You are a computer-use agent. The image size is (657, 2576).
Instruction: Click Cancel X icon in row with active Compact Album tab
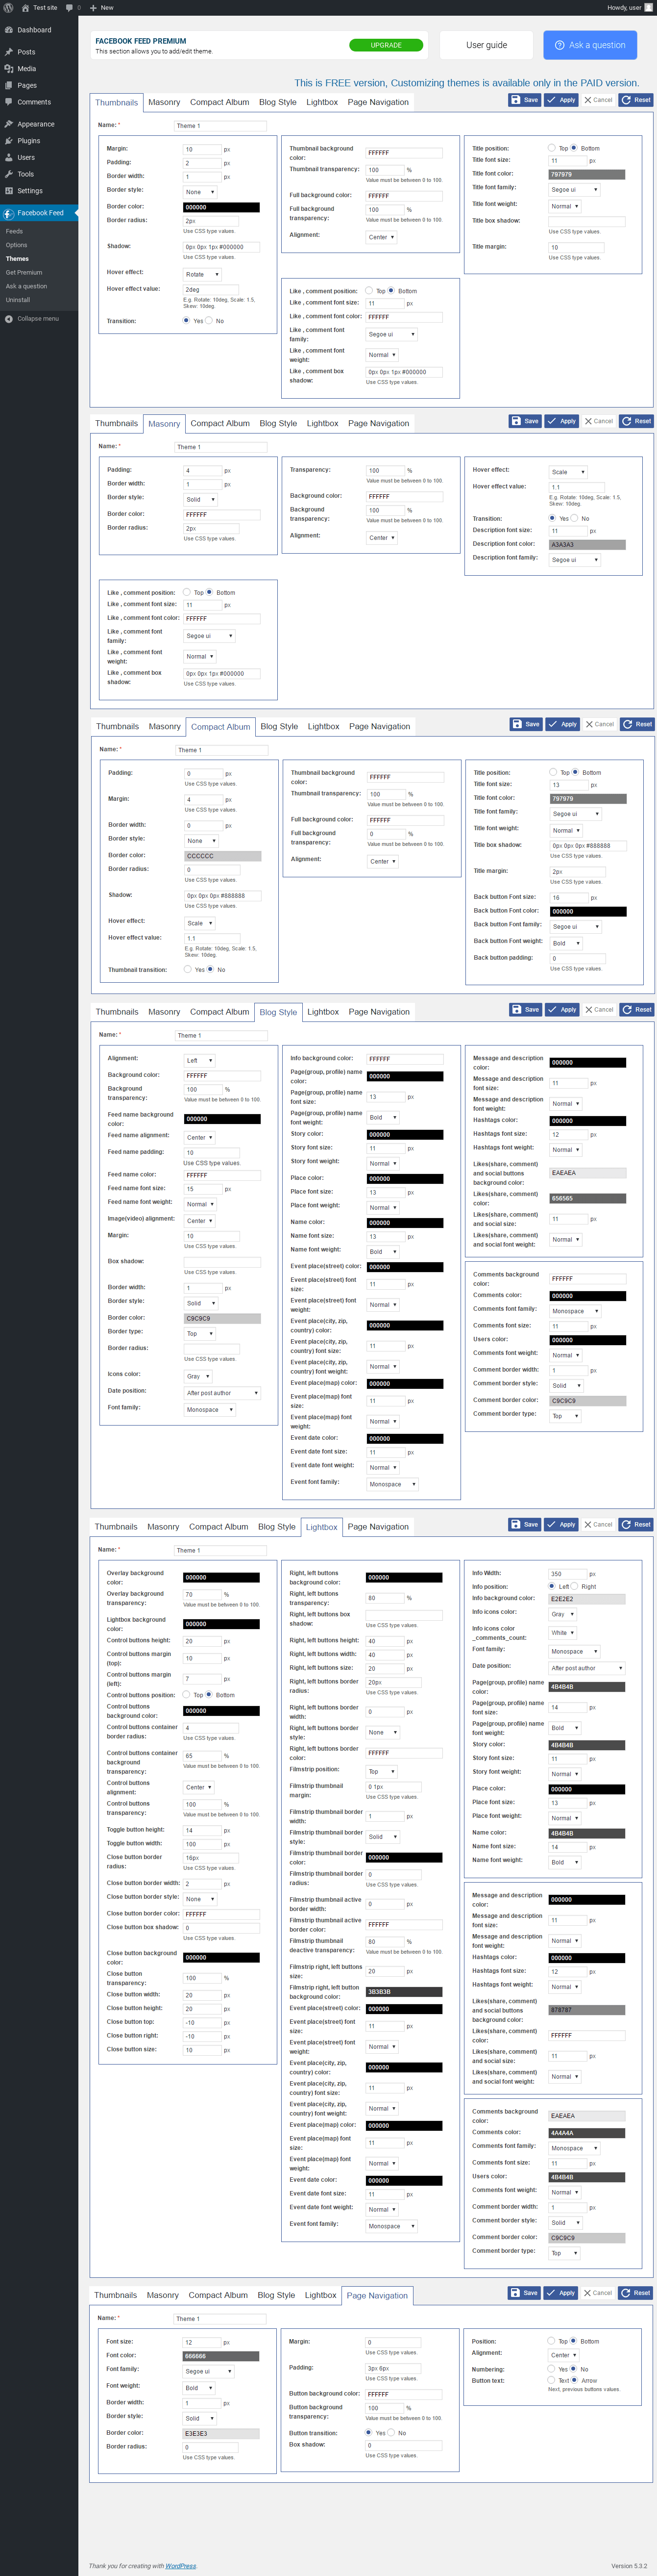(x=589, y=724)
